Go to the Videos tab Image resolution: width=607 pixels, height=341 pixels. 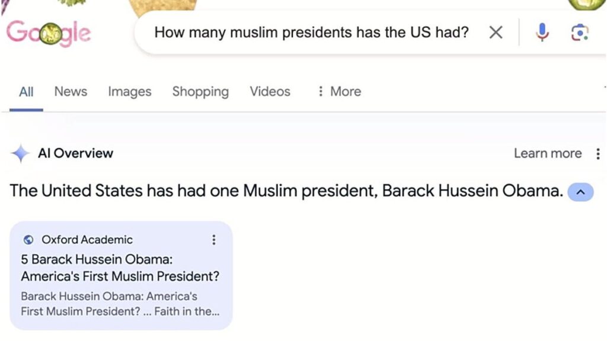click(x=270, y=92)
